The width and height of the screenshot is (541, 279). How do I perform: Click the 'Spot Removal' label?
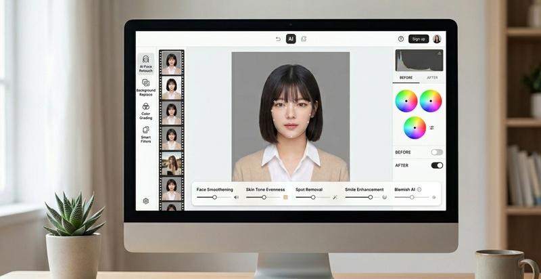click(x=309, y=190)
